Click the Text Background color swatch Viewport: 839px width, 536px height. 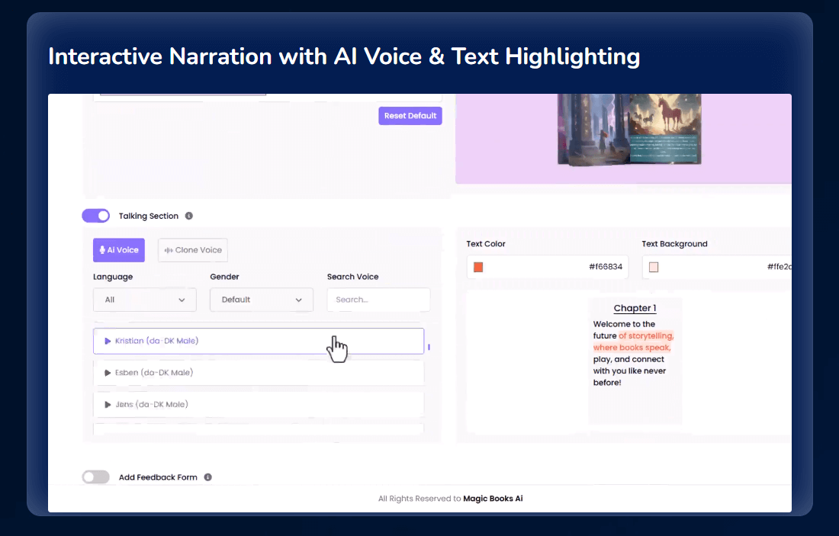654,267
